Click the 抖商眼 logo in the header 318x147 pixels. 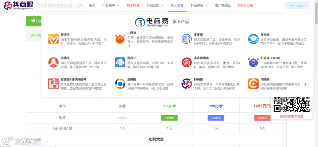pos(18,6)
